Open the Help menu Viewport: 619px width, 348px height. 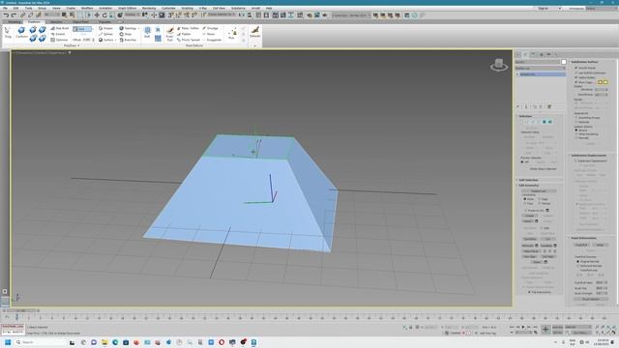pos(269,8)
